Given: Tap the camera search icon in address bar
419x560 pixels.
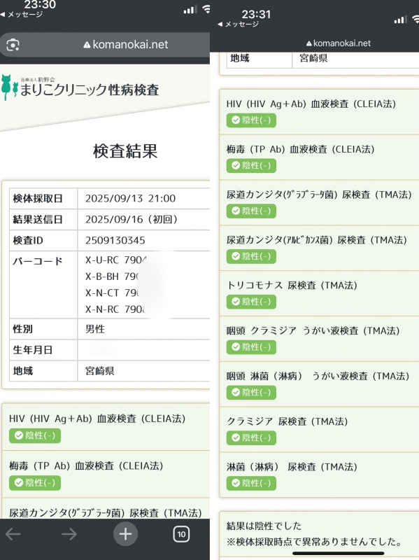Looking at the screenshot, I should (x=13, y=45).
